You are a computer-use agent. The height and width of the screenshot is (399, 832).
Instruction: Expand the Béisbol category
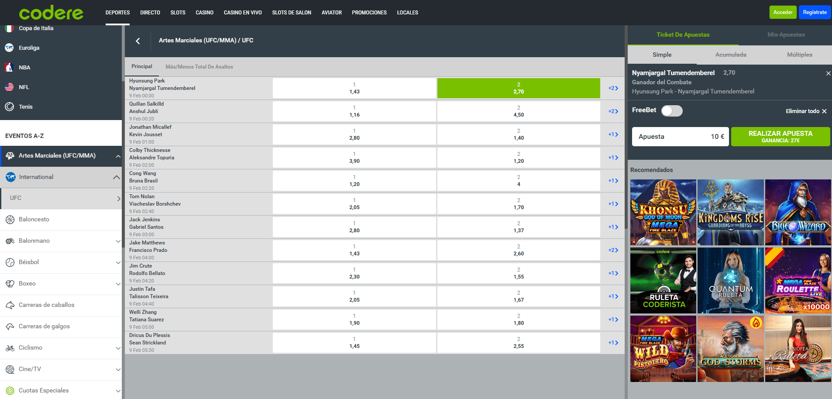118,262
